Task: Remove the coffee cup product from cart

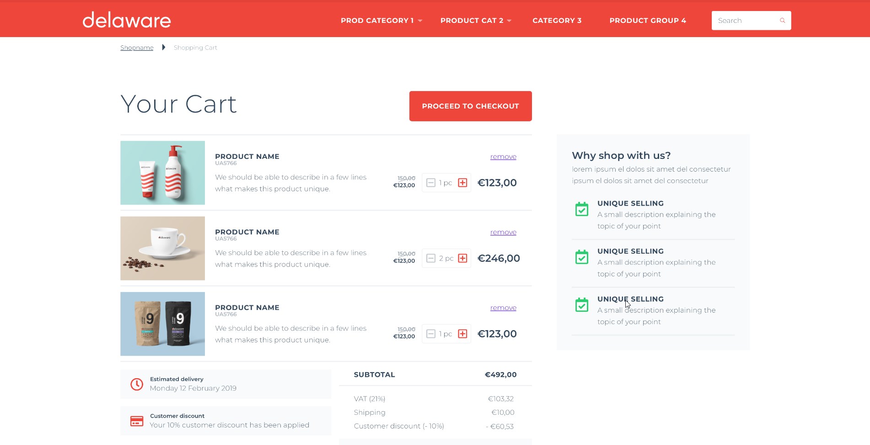Action: [503, 232]
